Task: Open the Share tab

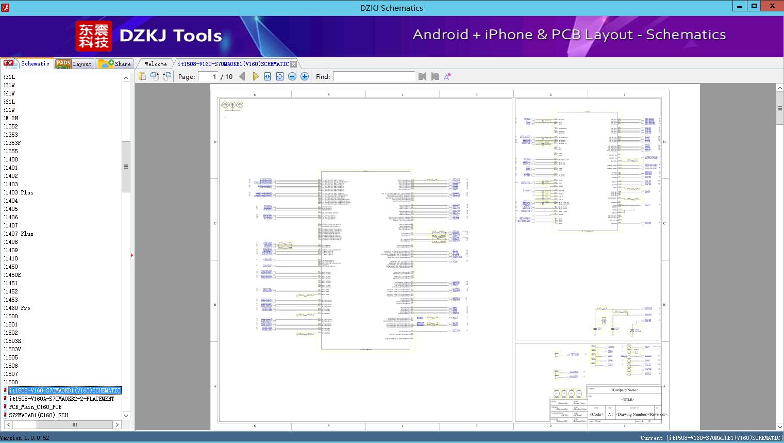Action: [114, 64]
